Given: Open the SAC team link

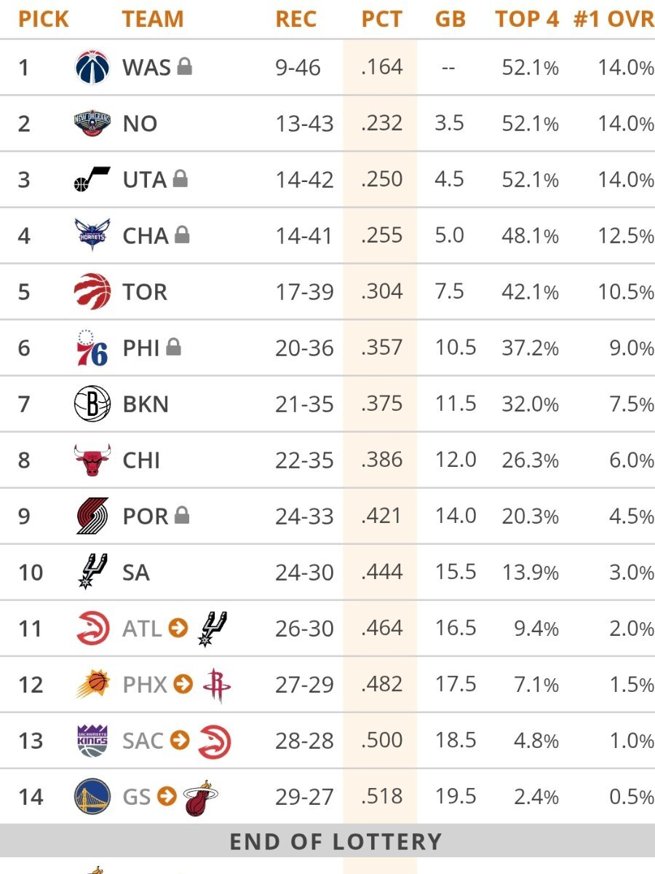Looking at the screenshot, I should [x=143, y=741].
